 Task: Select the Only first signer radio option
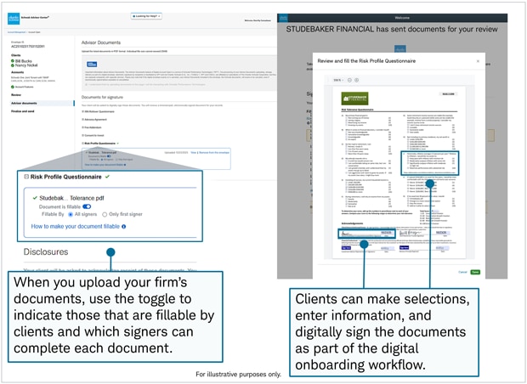pyautogui.click(x=106, y=214)
